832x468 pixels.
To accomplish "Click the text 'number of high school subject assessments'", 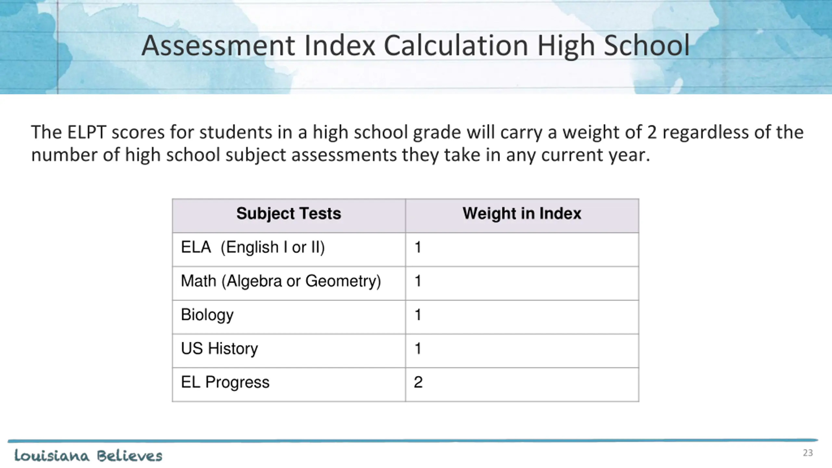I will [x=214, y=155].
